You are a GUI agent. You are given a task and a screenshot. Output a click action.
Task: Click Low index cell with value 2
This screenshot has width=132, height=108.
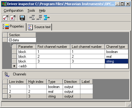[17, 92]
